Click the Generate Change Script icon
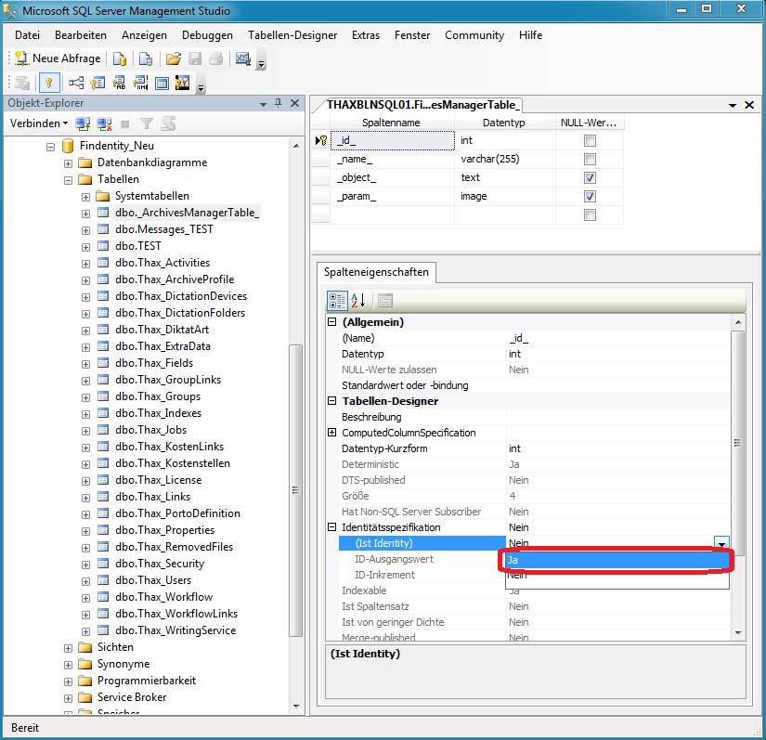The width and height of the screenshot is (766, 740). [22, 83]
